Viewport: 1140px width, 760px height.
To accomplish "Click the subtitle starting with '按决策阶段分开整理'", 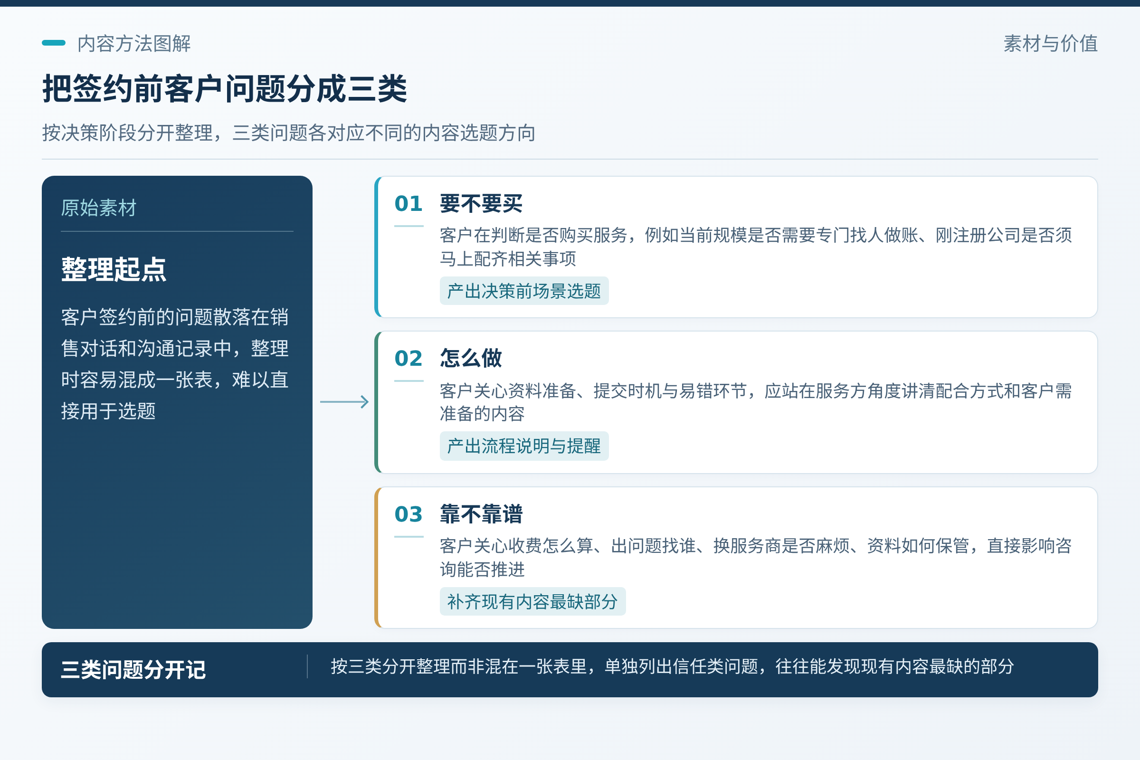I will (289, 133).
